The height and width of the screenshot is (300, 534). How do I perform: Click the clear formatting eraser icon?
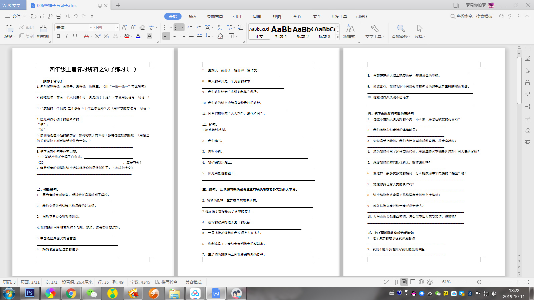[142, 27]
